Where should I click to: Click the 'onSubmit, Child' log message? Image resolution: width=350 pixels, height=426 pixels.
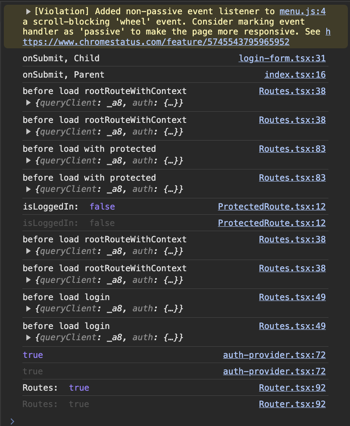61,58
